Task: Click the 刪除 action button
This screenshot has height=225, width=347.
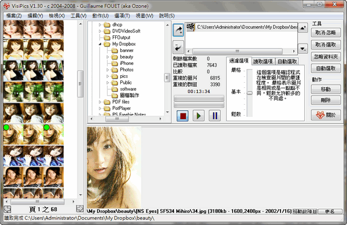Action: pyautogui.click(x=326, y=100)
